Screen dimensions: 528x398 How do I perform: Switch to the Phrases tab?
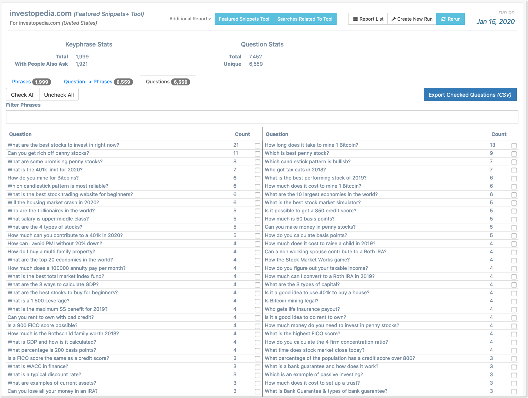[31, 82]
